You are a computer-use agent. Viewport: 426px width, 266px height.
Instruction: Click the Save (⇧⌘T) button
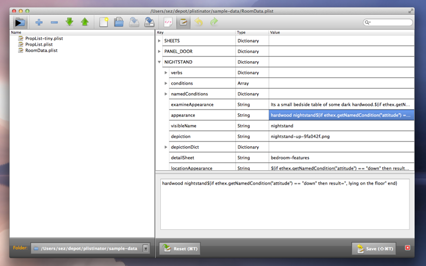pyautogui.click(x=374, y=248)
